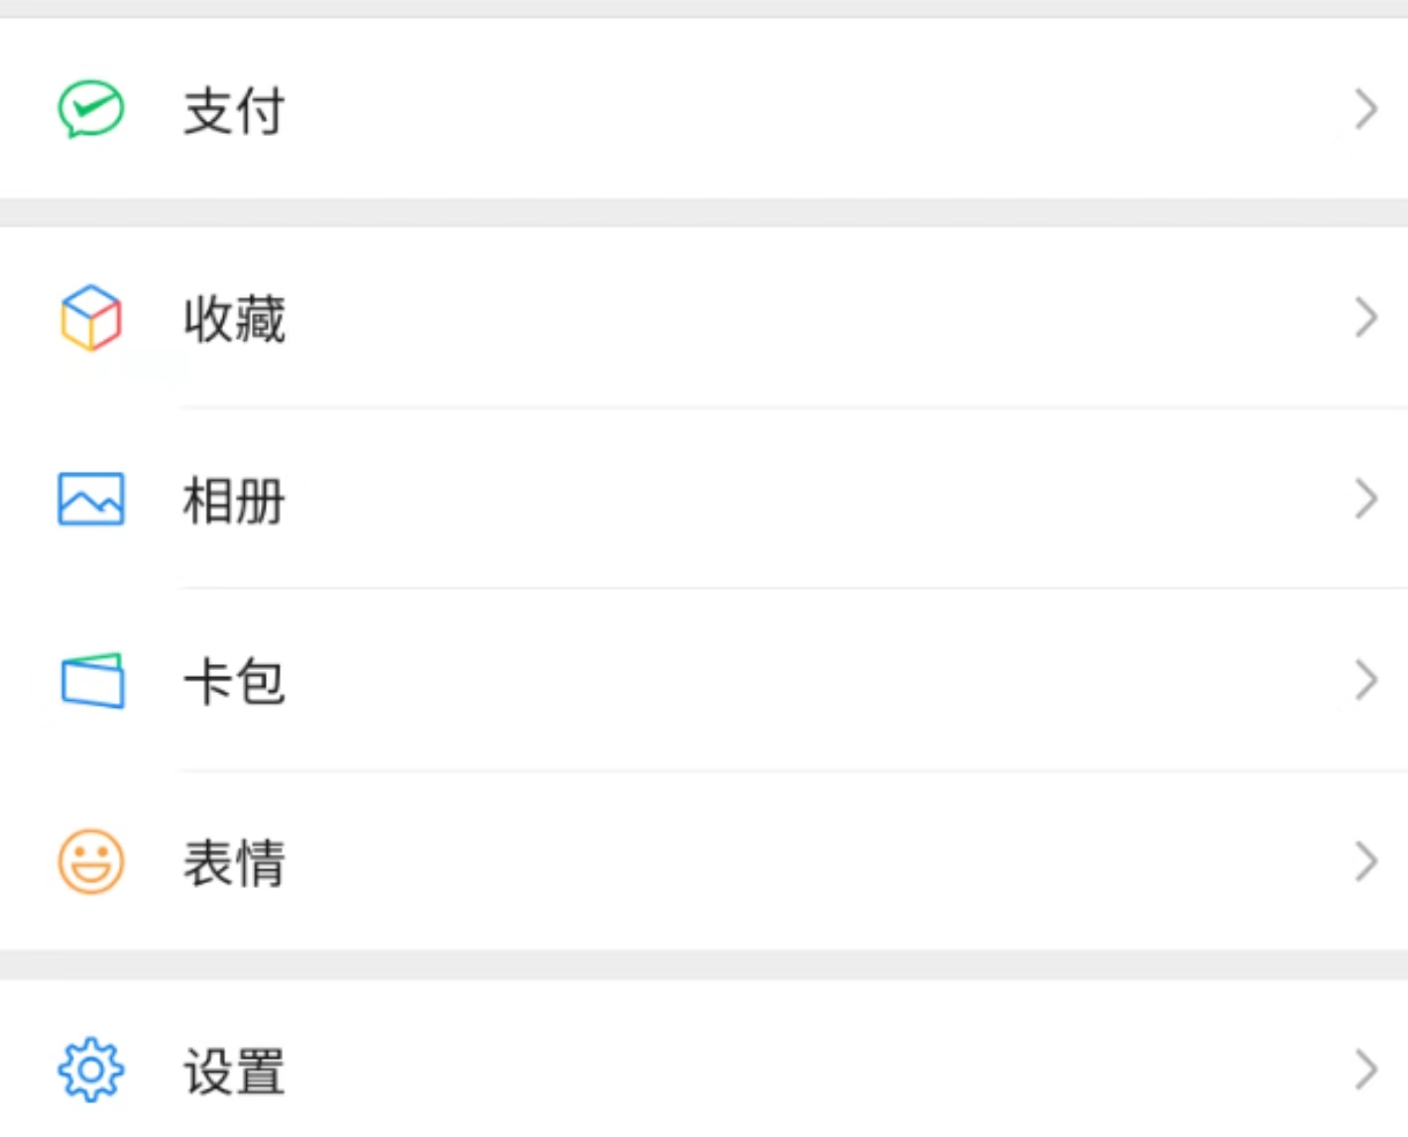
Task: Select the 卡包 text label
Action: pyautogui.click(x=234, y=681)
